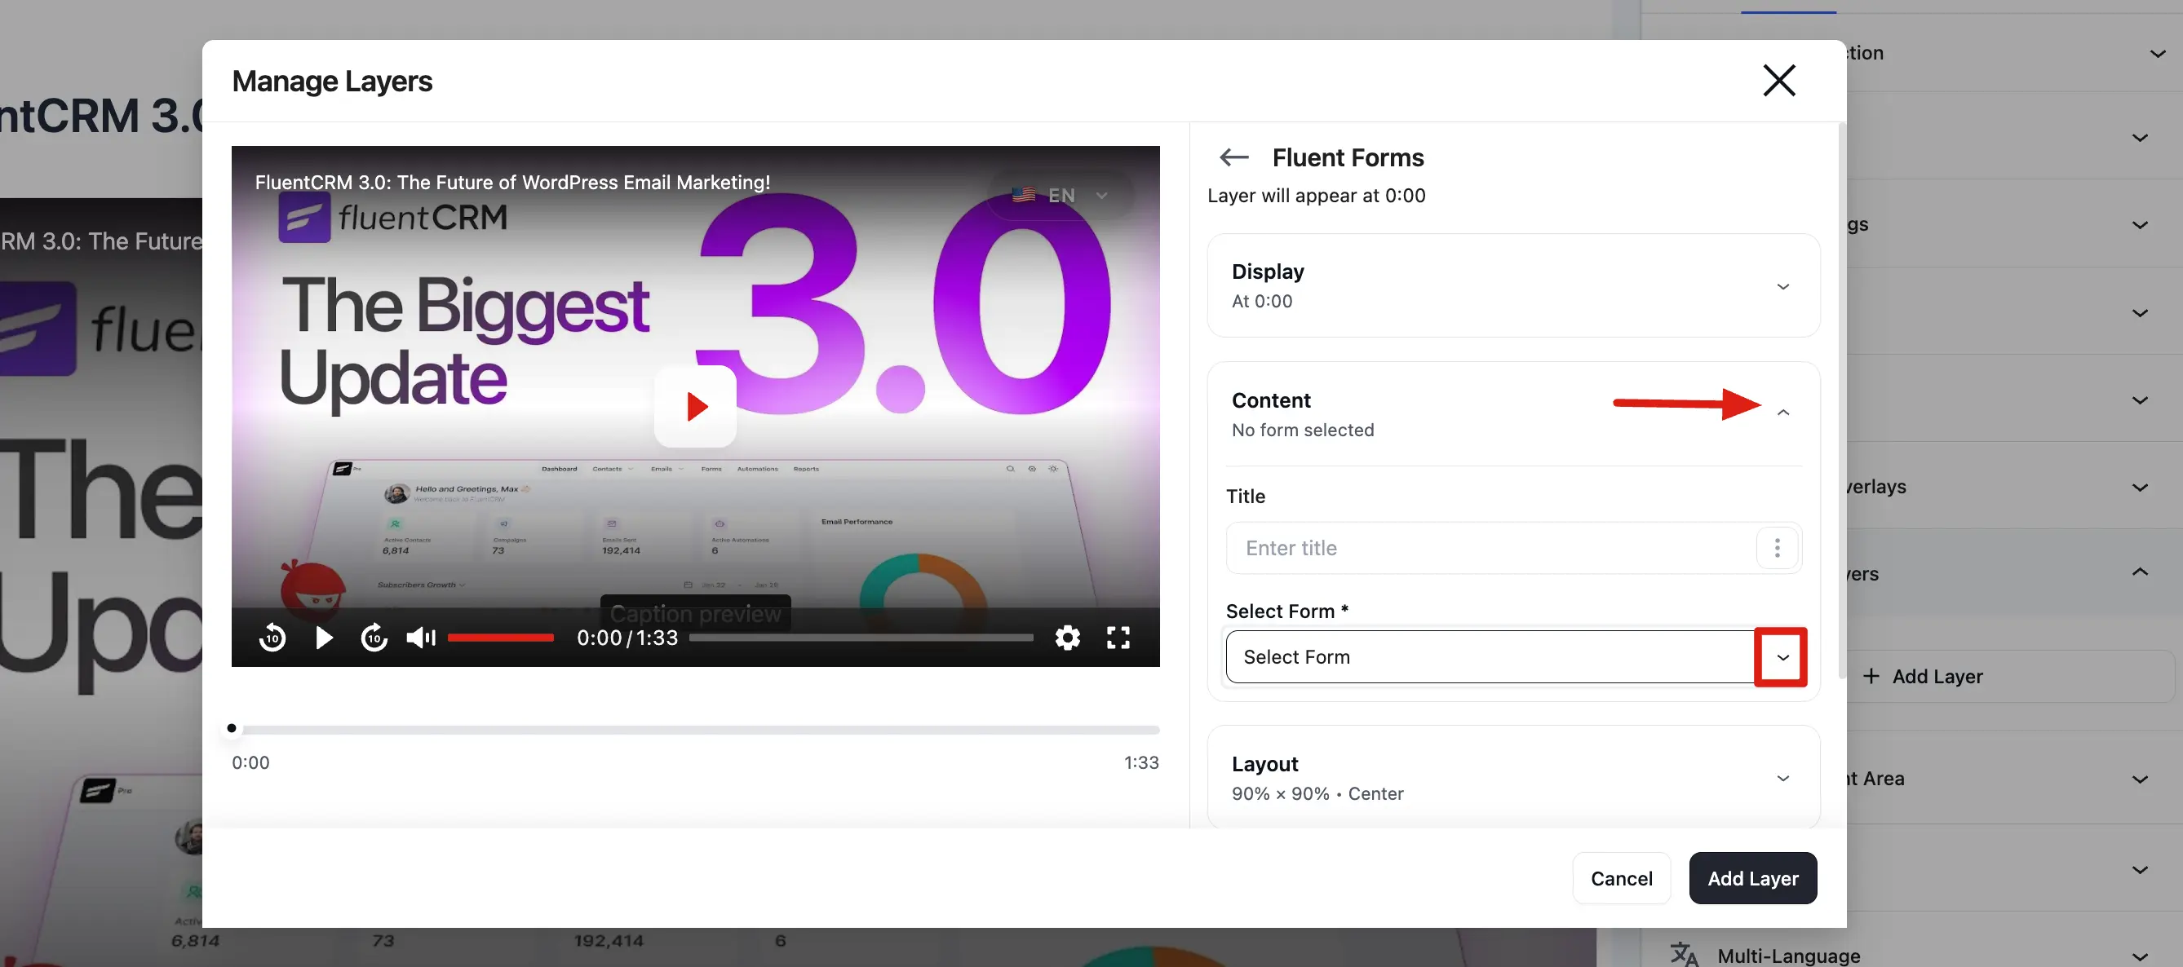This screenshot has width=2183, height=967.
Task: Click the 'Manage Layers' dialog title
Action: pyautogui.click(x=332, y=82)
